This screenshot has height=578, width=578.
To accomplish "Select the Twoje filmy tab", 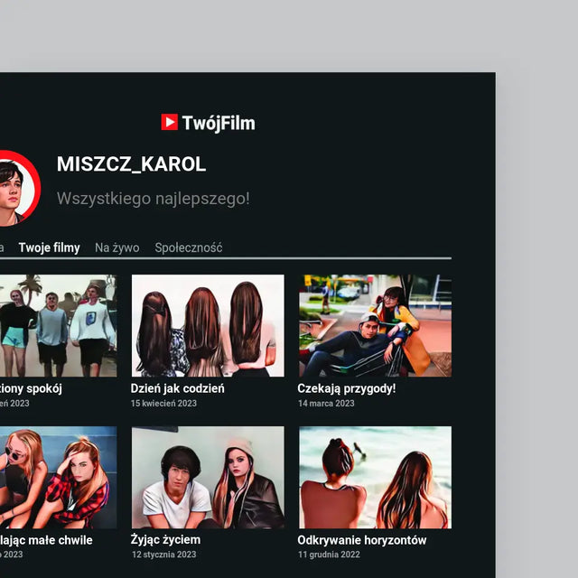I will pyautogui.click(x=49, y=247).
